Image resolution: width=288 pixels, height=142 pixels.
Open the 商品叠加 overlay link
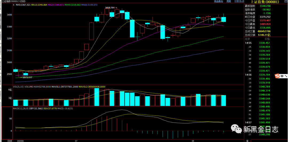coord(219,1)
